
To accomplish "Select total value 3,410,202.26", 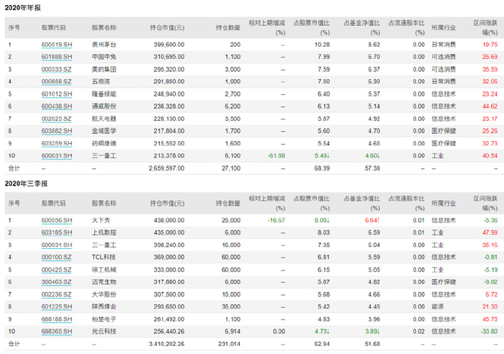I will point(166,344).
